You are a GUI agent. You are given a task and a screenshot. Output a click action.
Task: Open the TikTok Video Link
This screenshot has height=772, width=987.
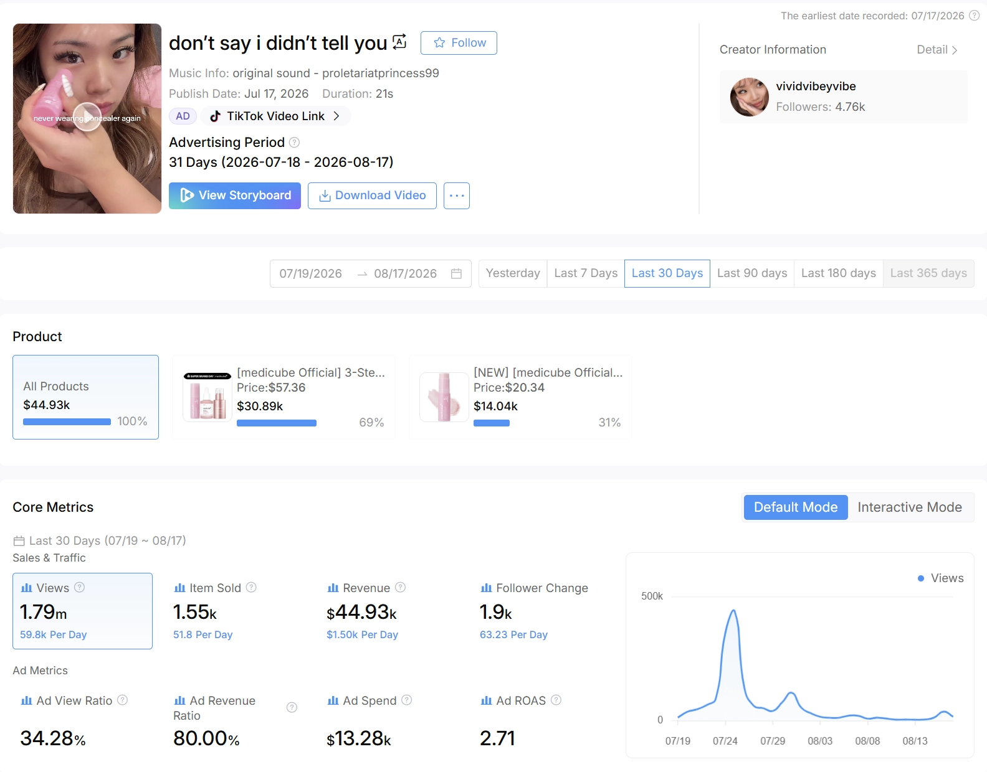(276, 116)
